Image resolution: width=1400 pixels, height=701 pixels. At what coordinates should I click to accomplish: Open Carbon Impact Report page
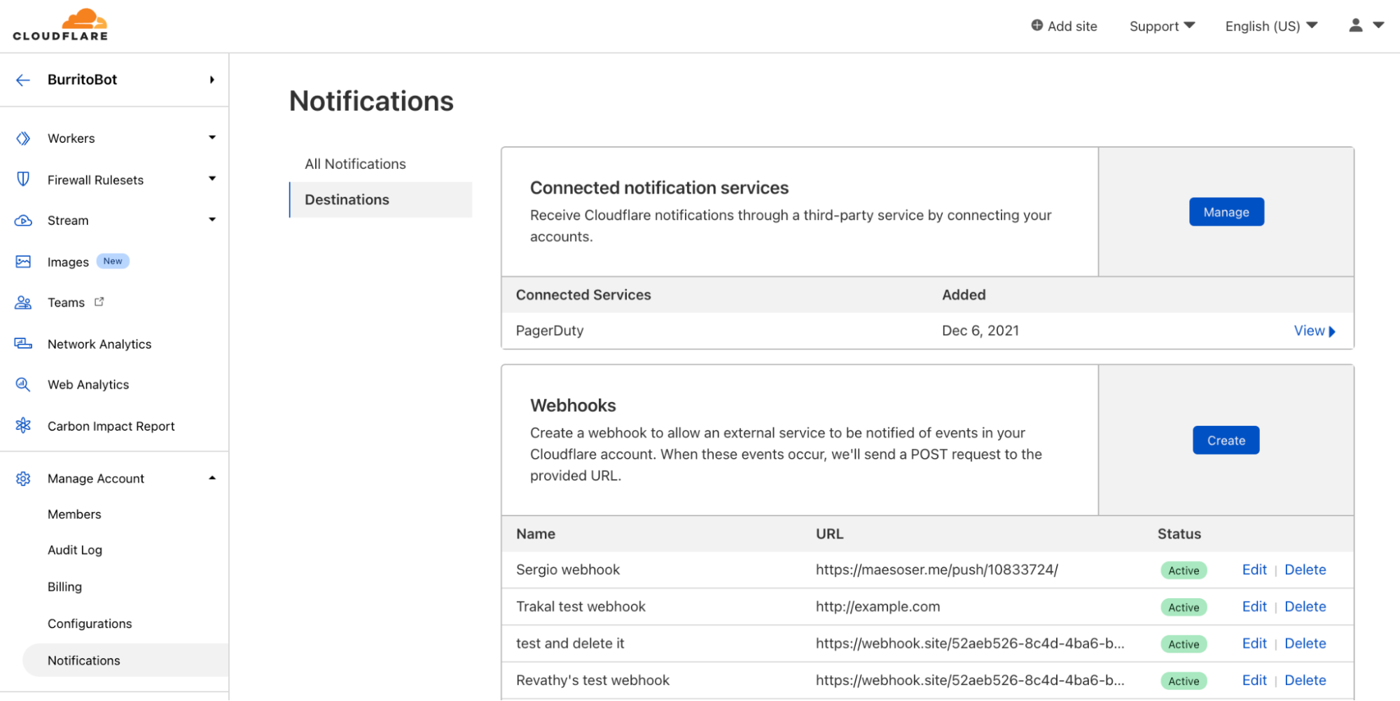111,426
